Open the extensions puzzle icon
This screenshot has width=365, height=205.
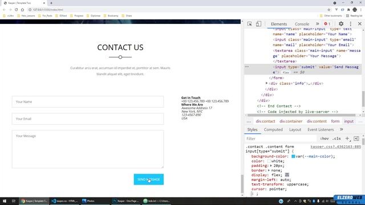pos(348,10)
